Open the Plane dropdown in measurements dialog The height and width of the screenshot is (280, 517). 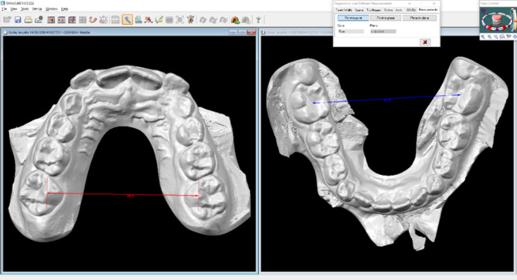click(x=383, y=32)
